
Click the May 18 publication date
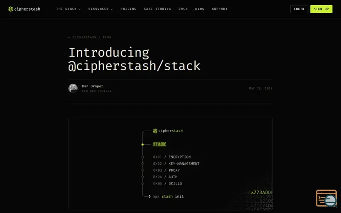point(261,89)
